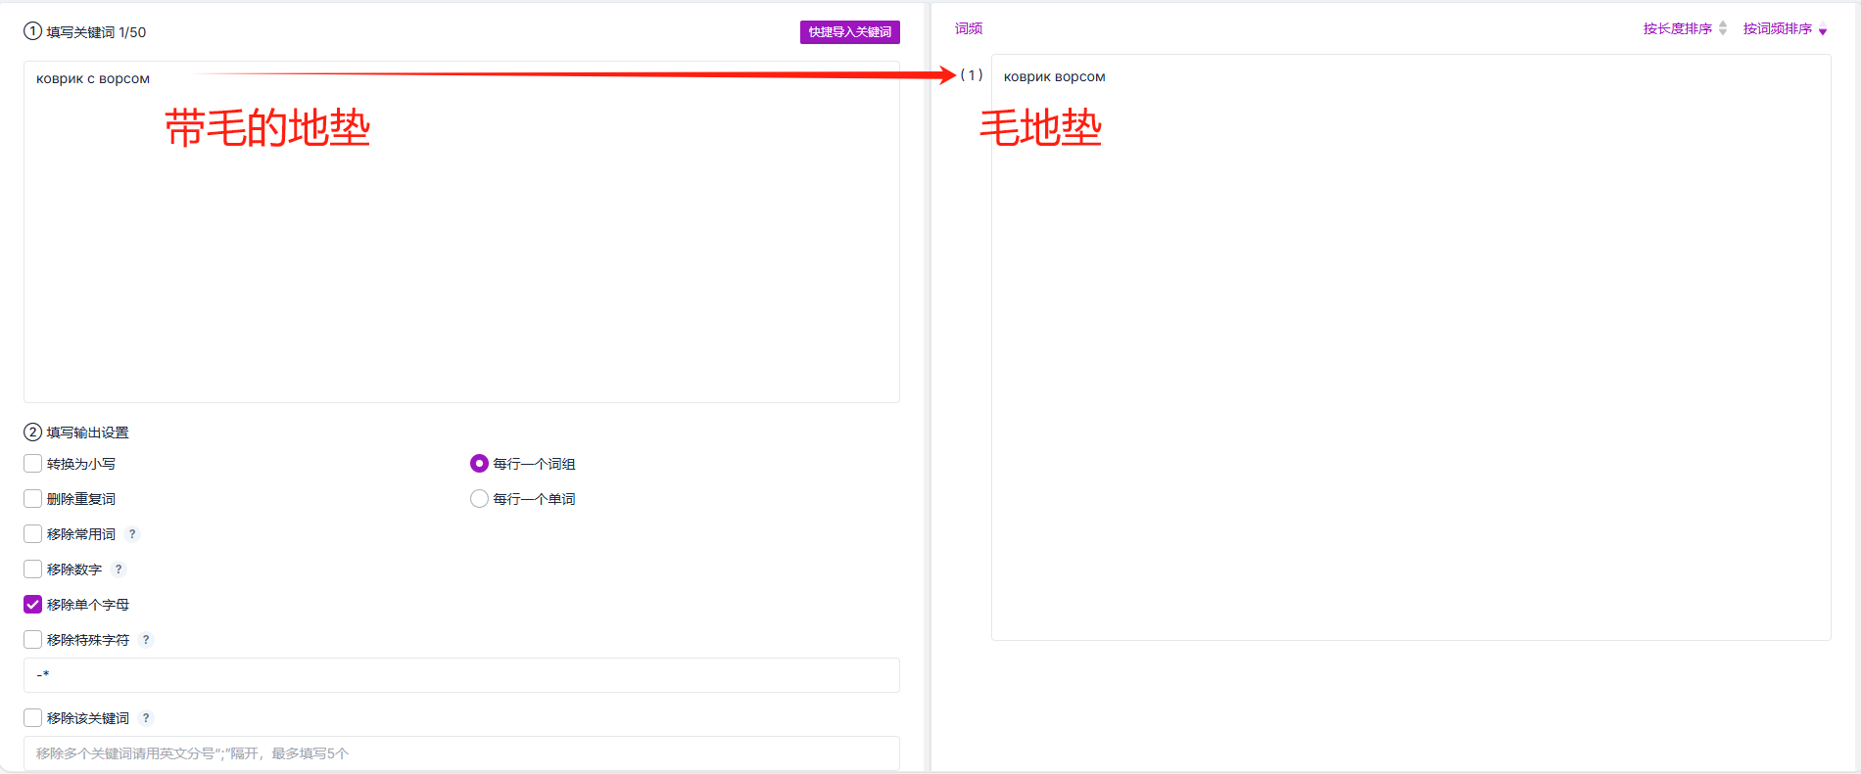Screen dimensions: 1861x774
Task: Click help icon beside 移除该关键词
Action: pyautogui.click(x=146, y=718)
